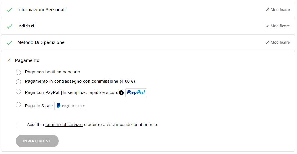The width and height of the screenshot is (297, 154).
Task: Choose the Paga in 3 rate radio
Action: [x=18, y=105]
